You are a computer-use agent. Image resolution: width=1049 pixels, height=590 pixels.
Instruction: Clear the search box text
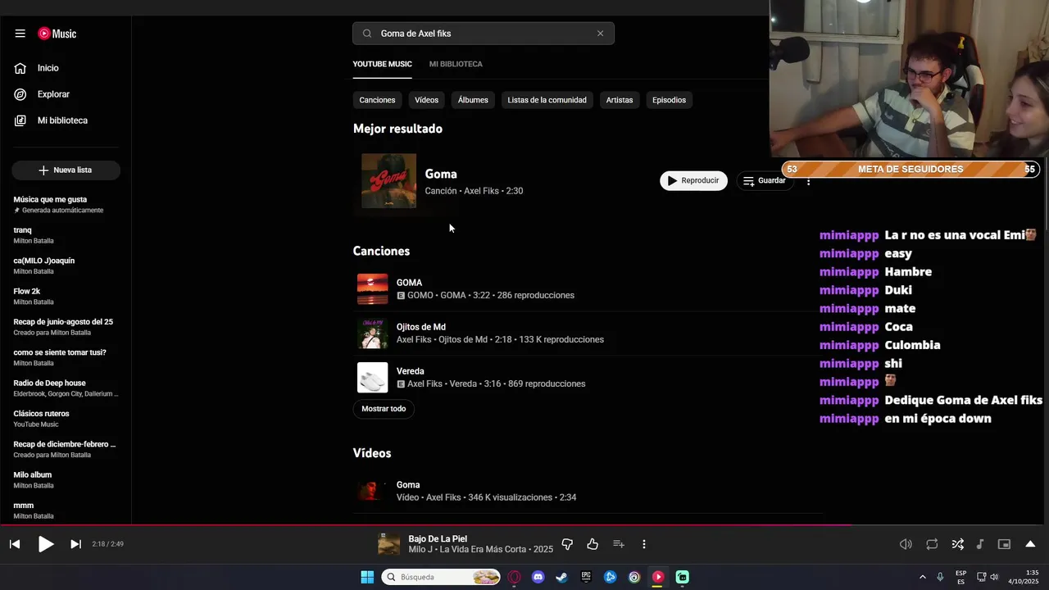click(x=600, y=34)
